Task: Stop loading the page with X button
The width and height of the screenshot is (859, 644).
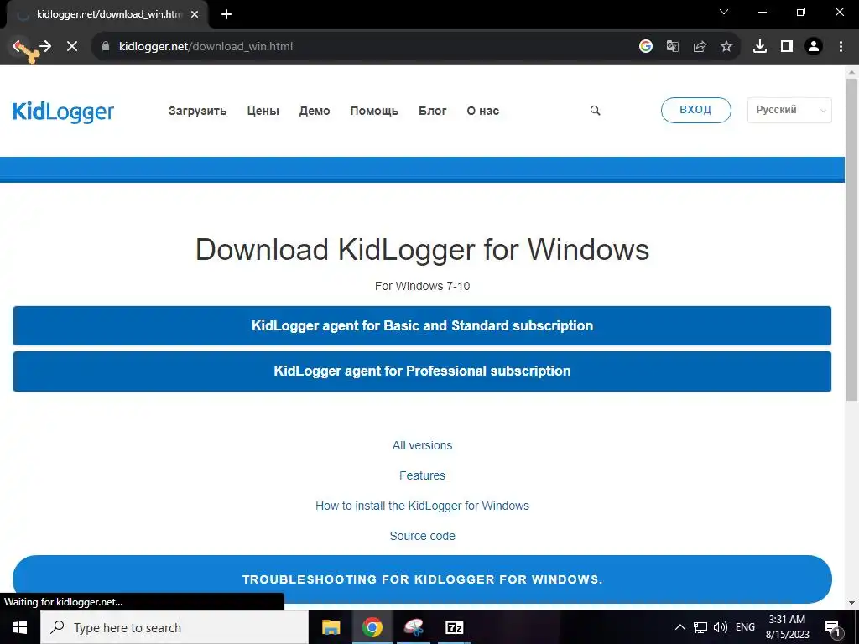Action: coord(72,47)
